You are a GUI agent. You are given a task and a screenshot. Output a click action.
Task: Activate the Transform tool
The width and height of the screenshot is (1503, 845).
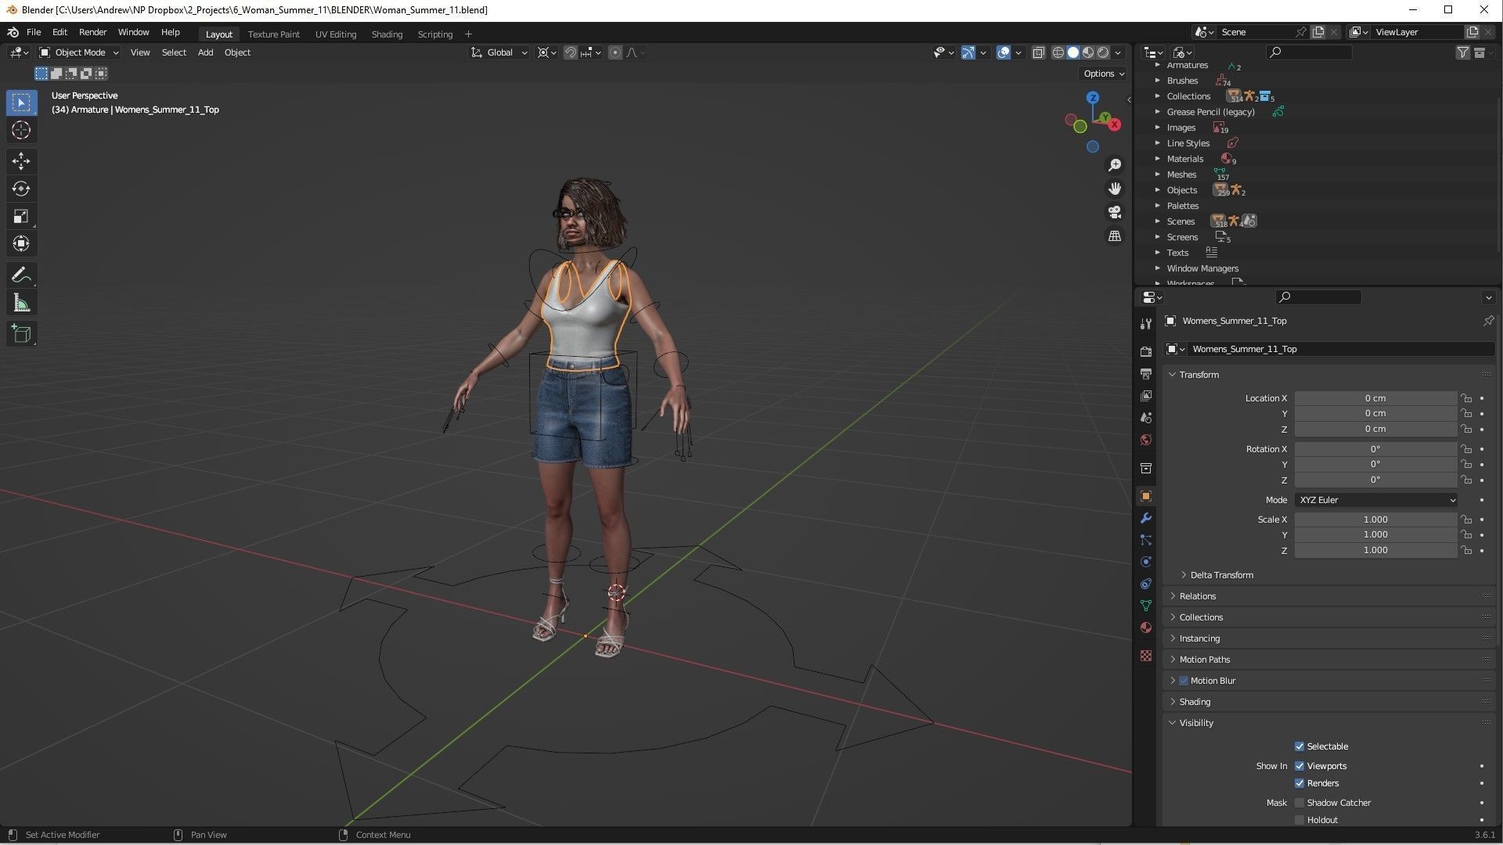(21, 243)
